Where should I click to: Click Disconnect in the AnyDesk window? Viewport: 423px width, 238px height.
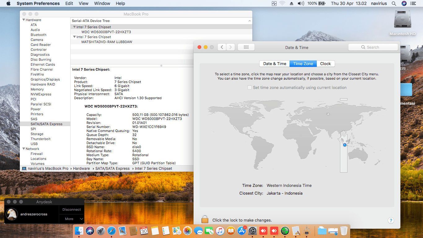72,209
